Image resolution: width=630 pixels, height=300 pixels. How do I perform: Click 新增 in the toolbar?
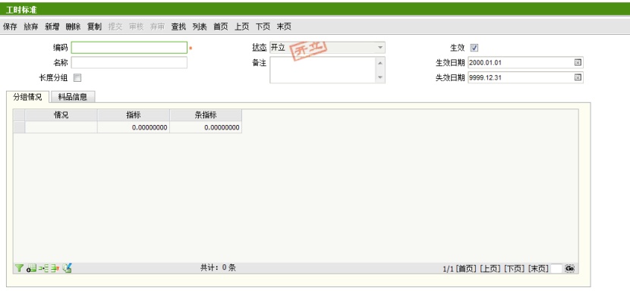pyautogui.click(x=52, y=27)
